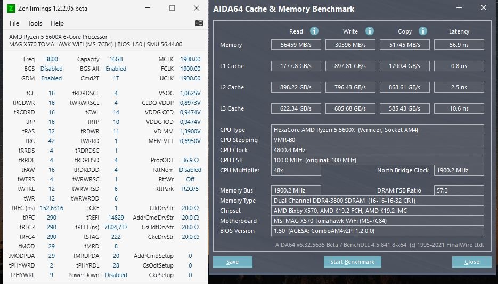
Task: Click the tREFI value 14829
Action: pyautogui.click(x=116, y=218)
